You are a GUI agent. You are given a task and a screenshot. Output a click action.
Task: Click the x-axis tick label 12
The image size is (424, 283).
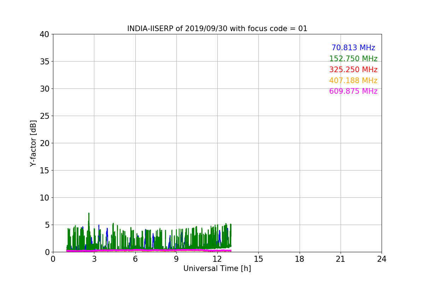point(217,259)
